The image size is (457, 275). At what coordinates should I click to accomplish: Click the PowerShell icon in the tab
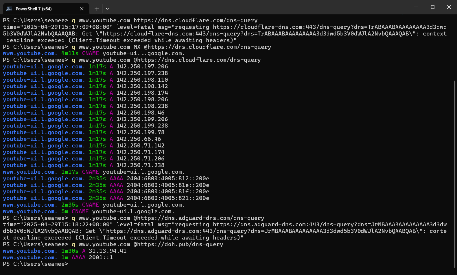9,9
